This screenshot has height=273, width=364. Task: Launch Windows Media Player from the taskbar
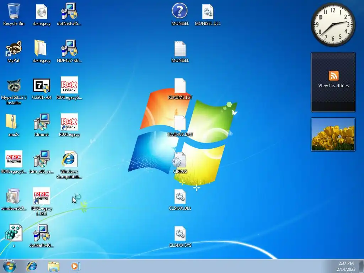(x=75, y=266)
